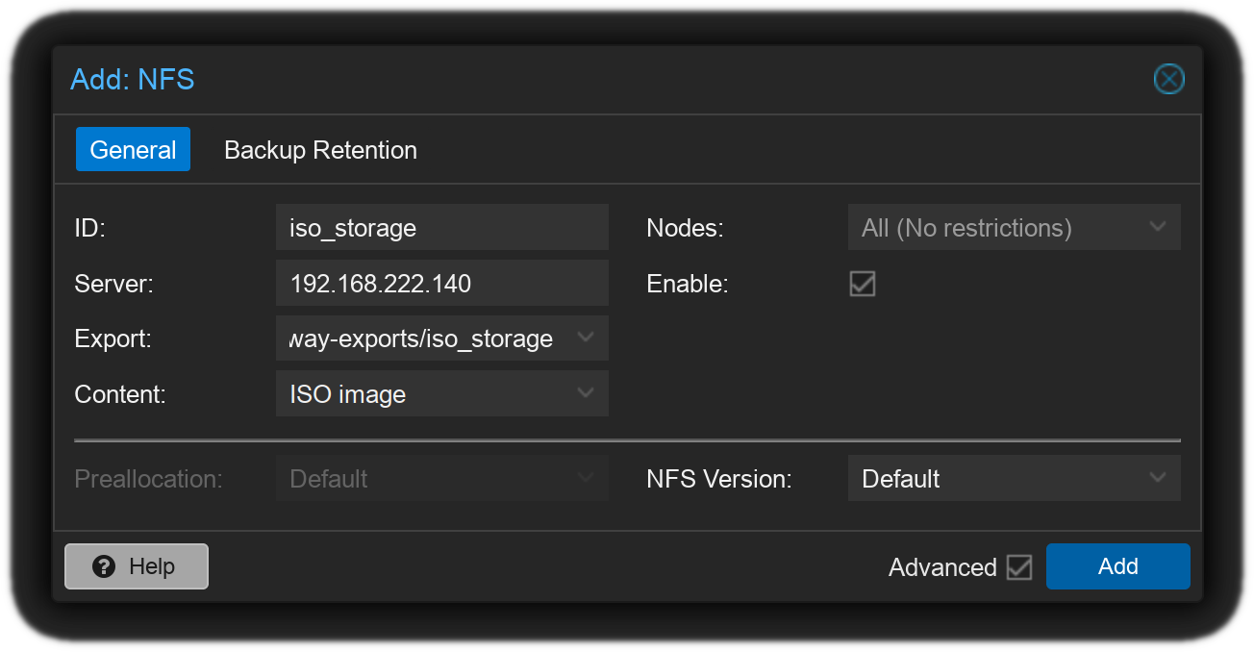Open the Backup Retention tab
1254x652 pixels.
point(320,150)
